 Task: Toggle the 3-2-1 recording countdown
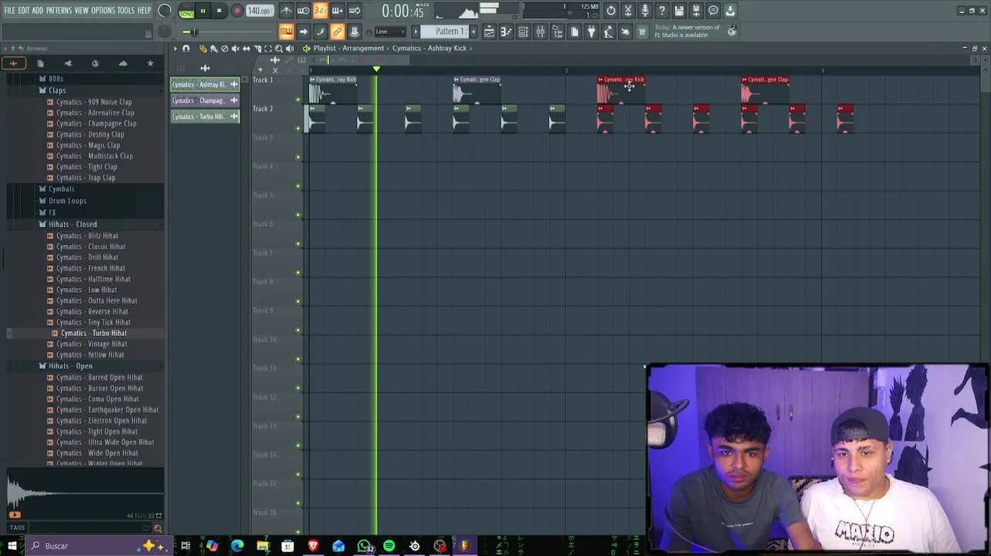321,11
